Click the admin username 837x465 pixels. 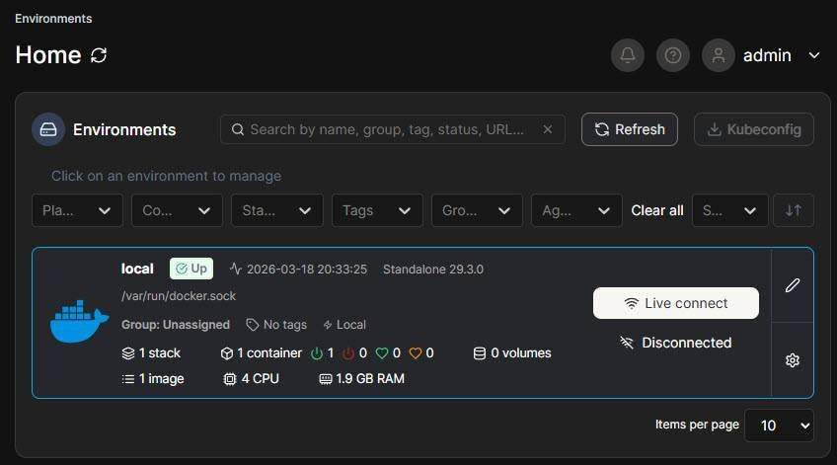[767, 55]
